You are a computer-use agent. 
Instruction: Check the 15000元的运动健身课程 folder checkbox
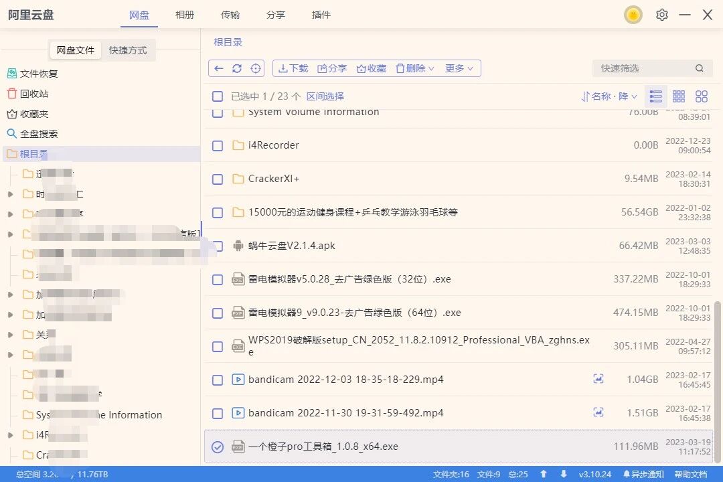coord(217,213)
